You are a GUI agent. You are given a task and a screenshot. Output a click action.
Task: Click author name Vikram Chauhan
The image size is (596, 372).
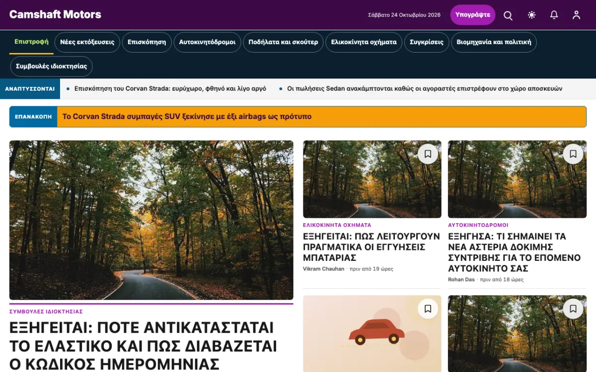click(323, 269)
